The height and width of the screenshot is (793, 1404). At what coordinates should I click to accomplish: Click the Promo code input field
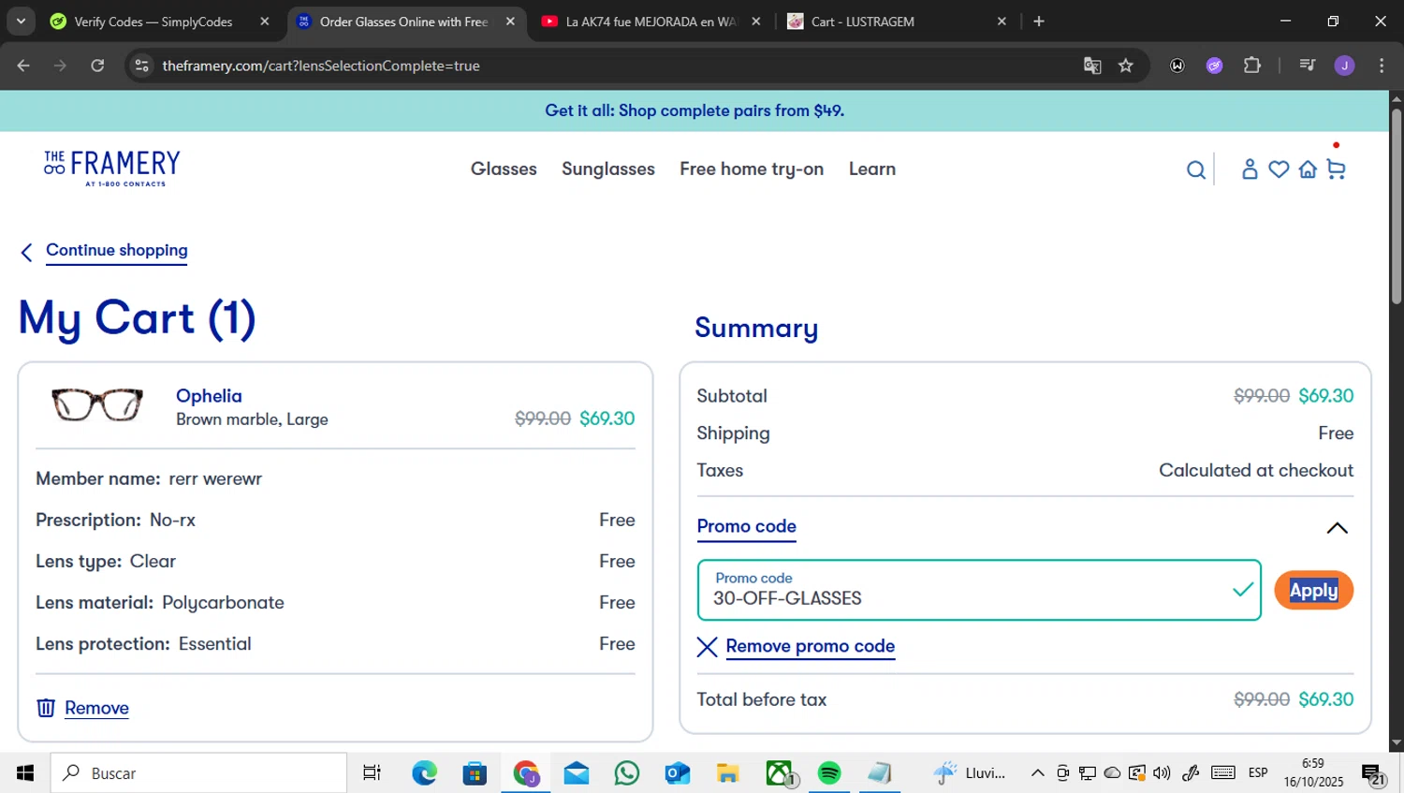pyautogui.click(x=979, y=591)
